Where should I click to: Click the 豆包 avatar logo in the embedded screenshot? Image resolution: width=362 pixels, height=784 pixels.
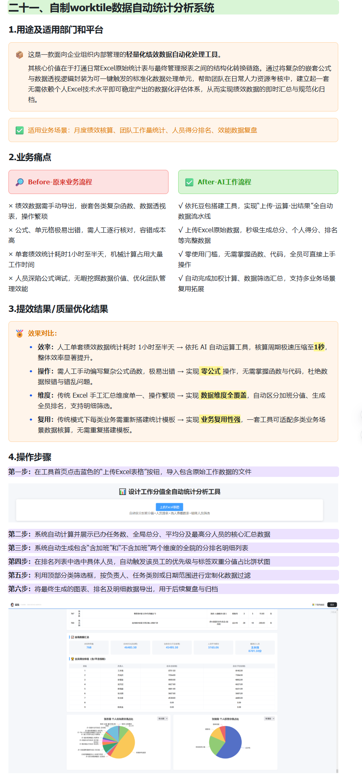12,605
